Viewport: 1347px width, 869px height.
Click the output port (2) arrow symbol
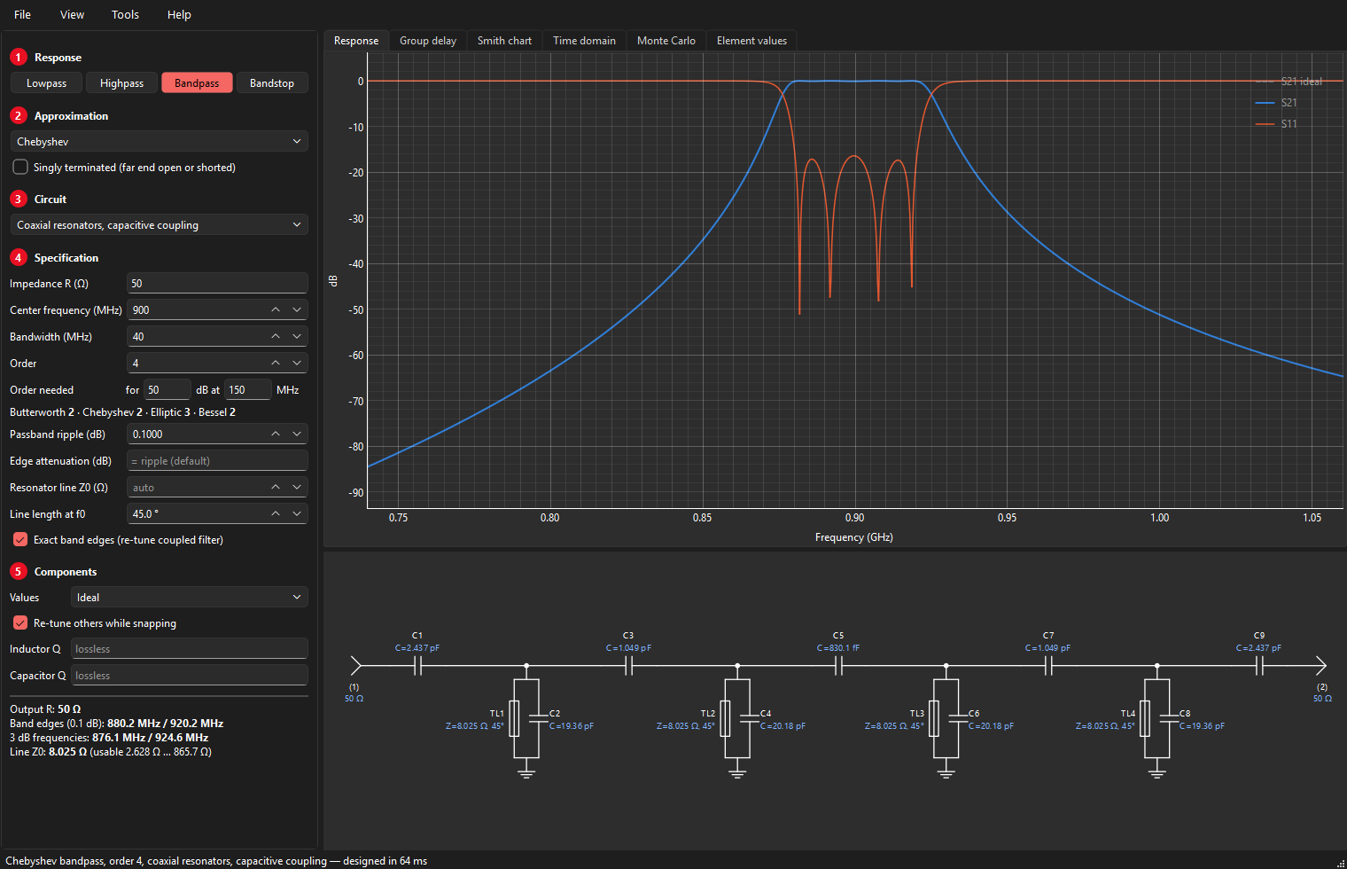click(1321, 665)
